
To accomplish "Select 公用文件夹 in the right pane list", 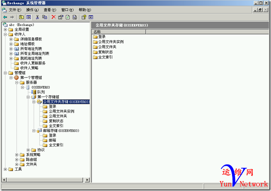I will 107,47.
